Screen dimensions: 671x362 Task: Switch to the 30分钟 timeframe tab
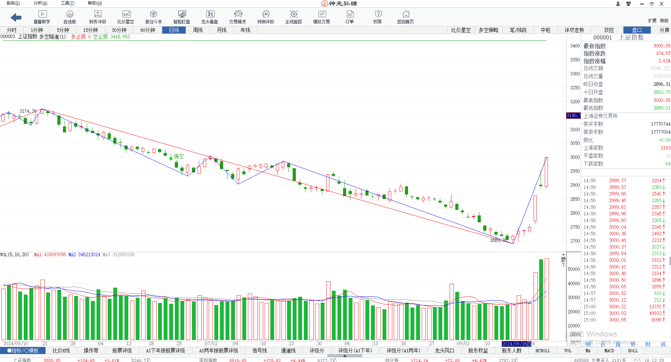(119, 30)
